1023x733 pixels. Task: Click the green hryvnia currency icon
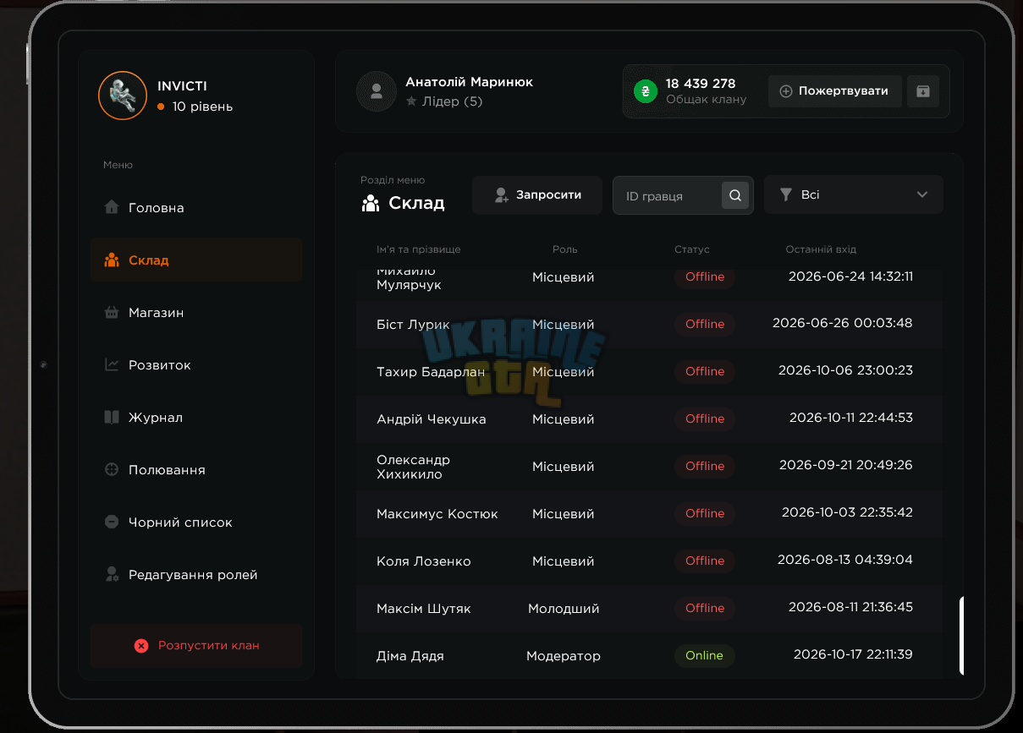(x=645, y=91)
